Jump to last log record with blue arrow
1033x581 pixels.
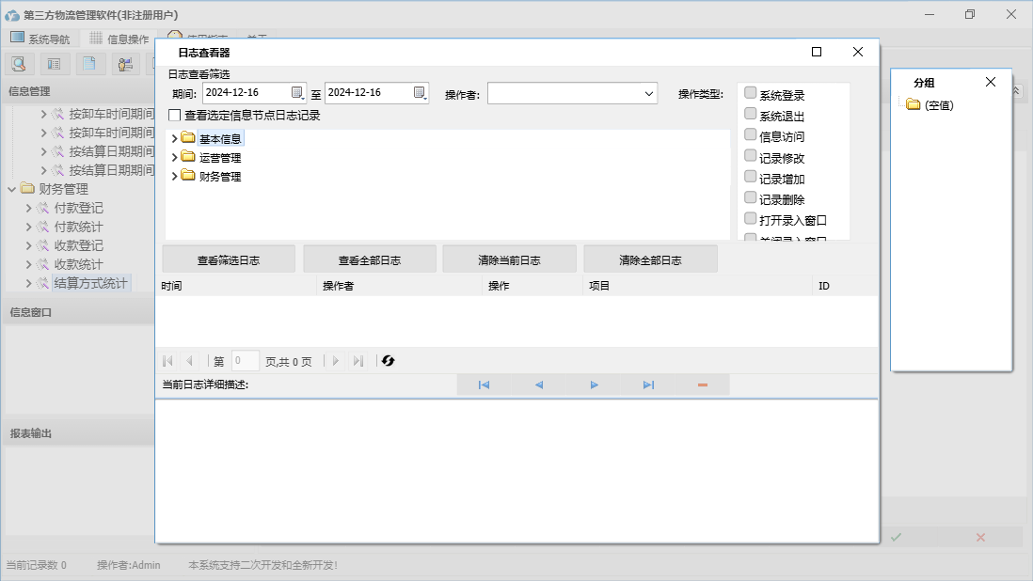click(x=648, y=385)
